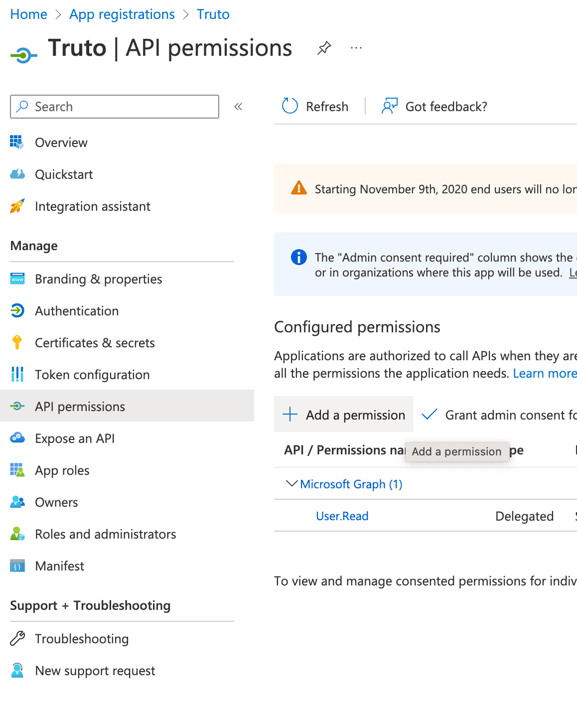This screenshot has width=577, height=714.
Task: Open the User.Read permission link
Action: tap(342, 516)
